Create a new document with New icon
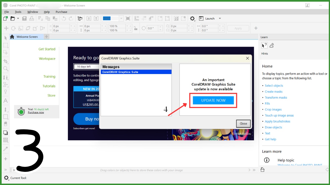Viewport: 330px width, 185px height. click(x=5, y=18)
